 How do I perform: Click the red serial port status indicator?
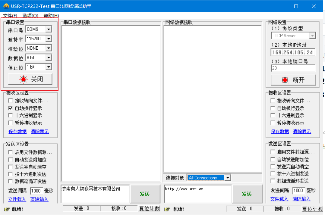coord(24,79)
